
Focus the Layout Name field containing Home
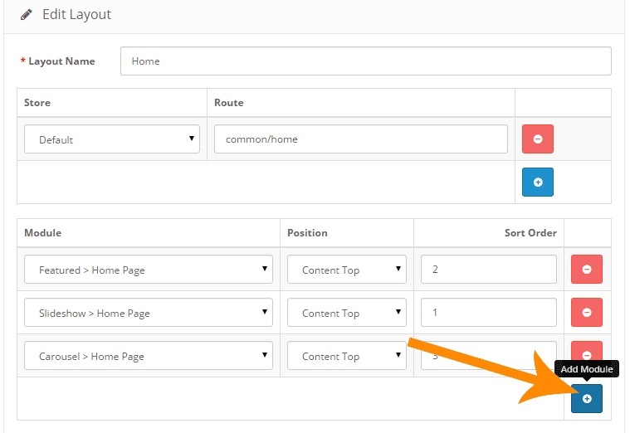pyautogui.click(x=365, y=61)
